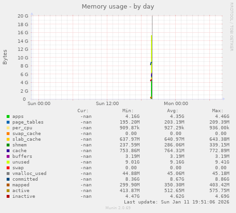Screen dimensions: 236x213
Task: Click the 'page_tables' legend label
Action: (x=28, y=122)
